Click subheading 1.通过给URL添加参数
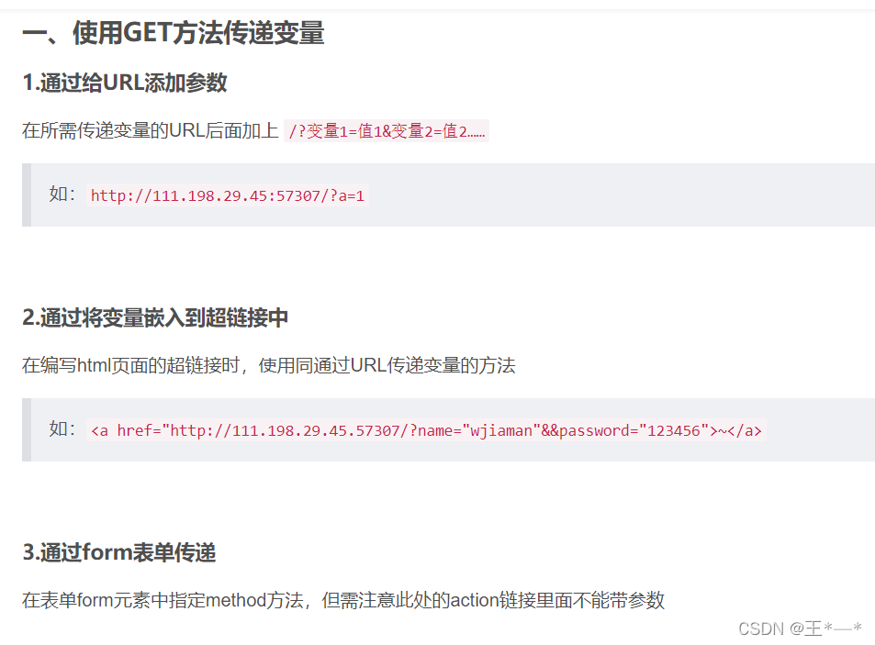875x645 pixels. point(125,83)
